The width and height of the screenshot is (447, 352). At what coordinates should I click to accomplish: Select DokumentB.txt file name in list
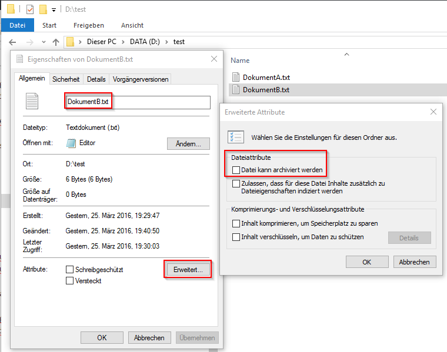tap(266, 90)
